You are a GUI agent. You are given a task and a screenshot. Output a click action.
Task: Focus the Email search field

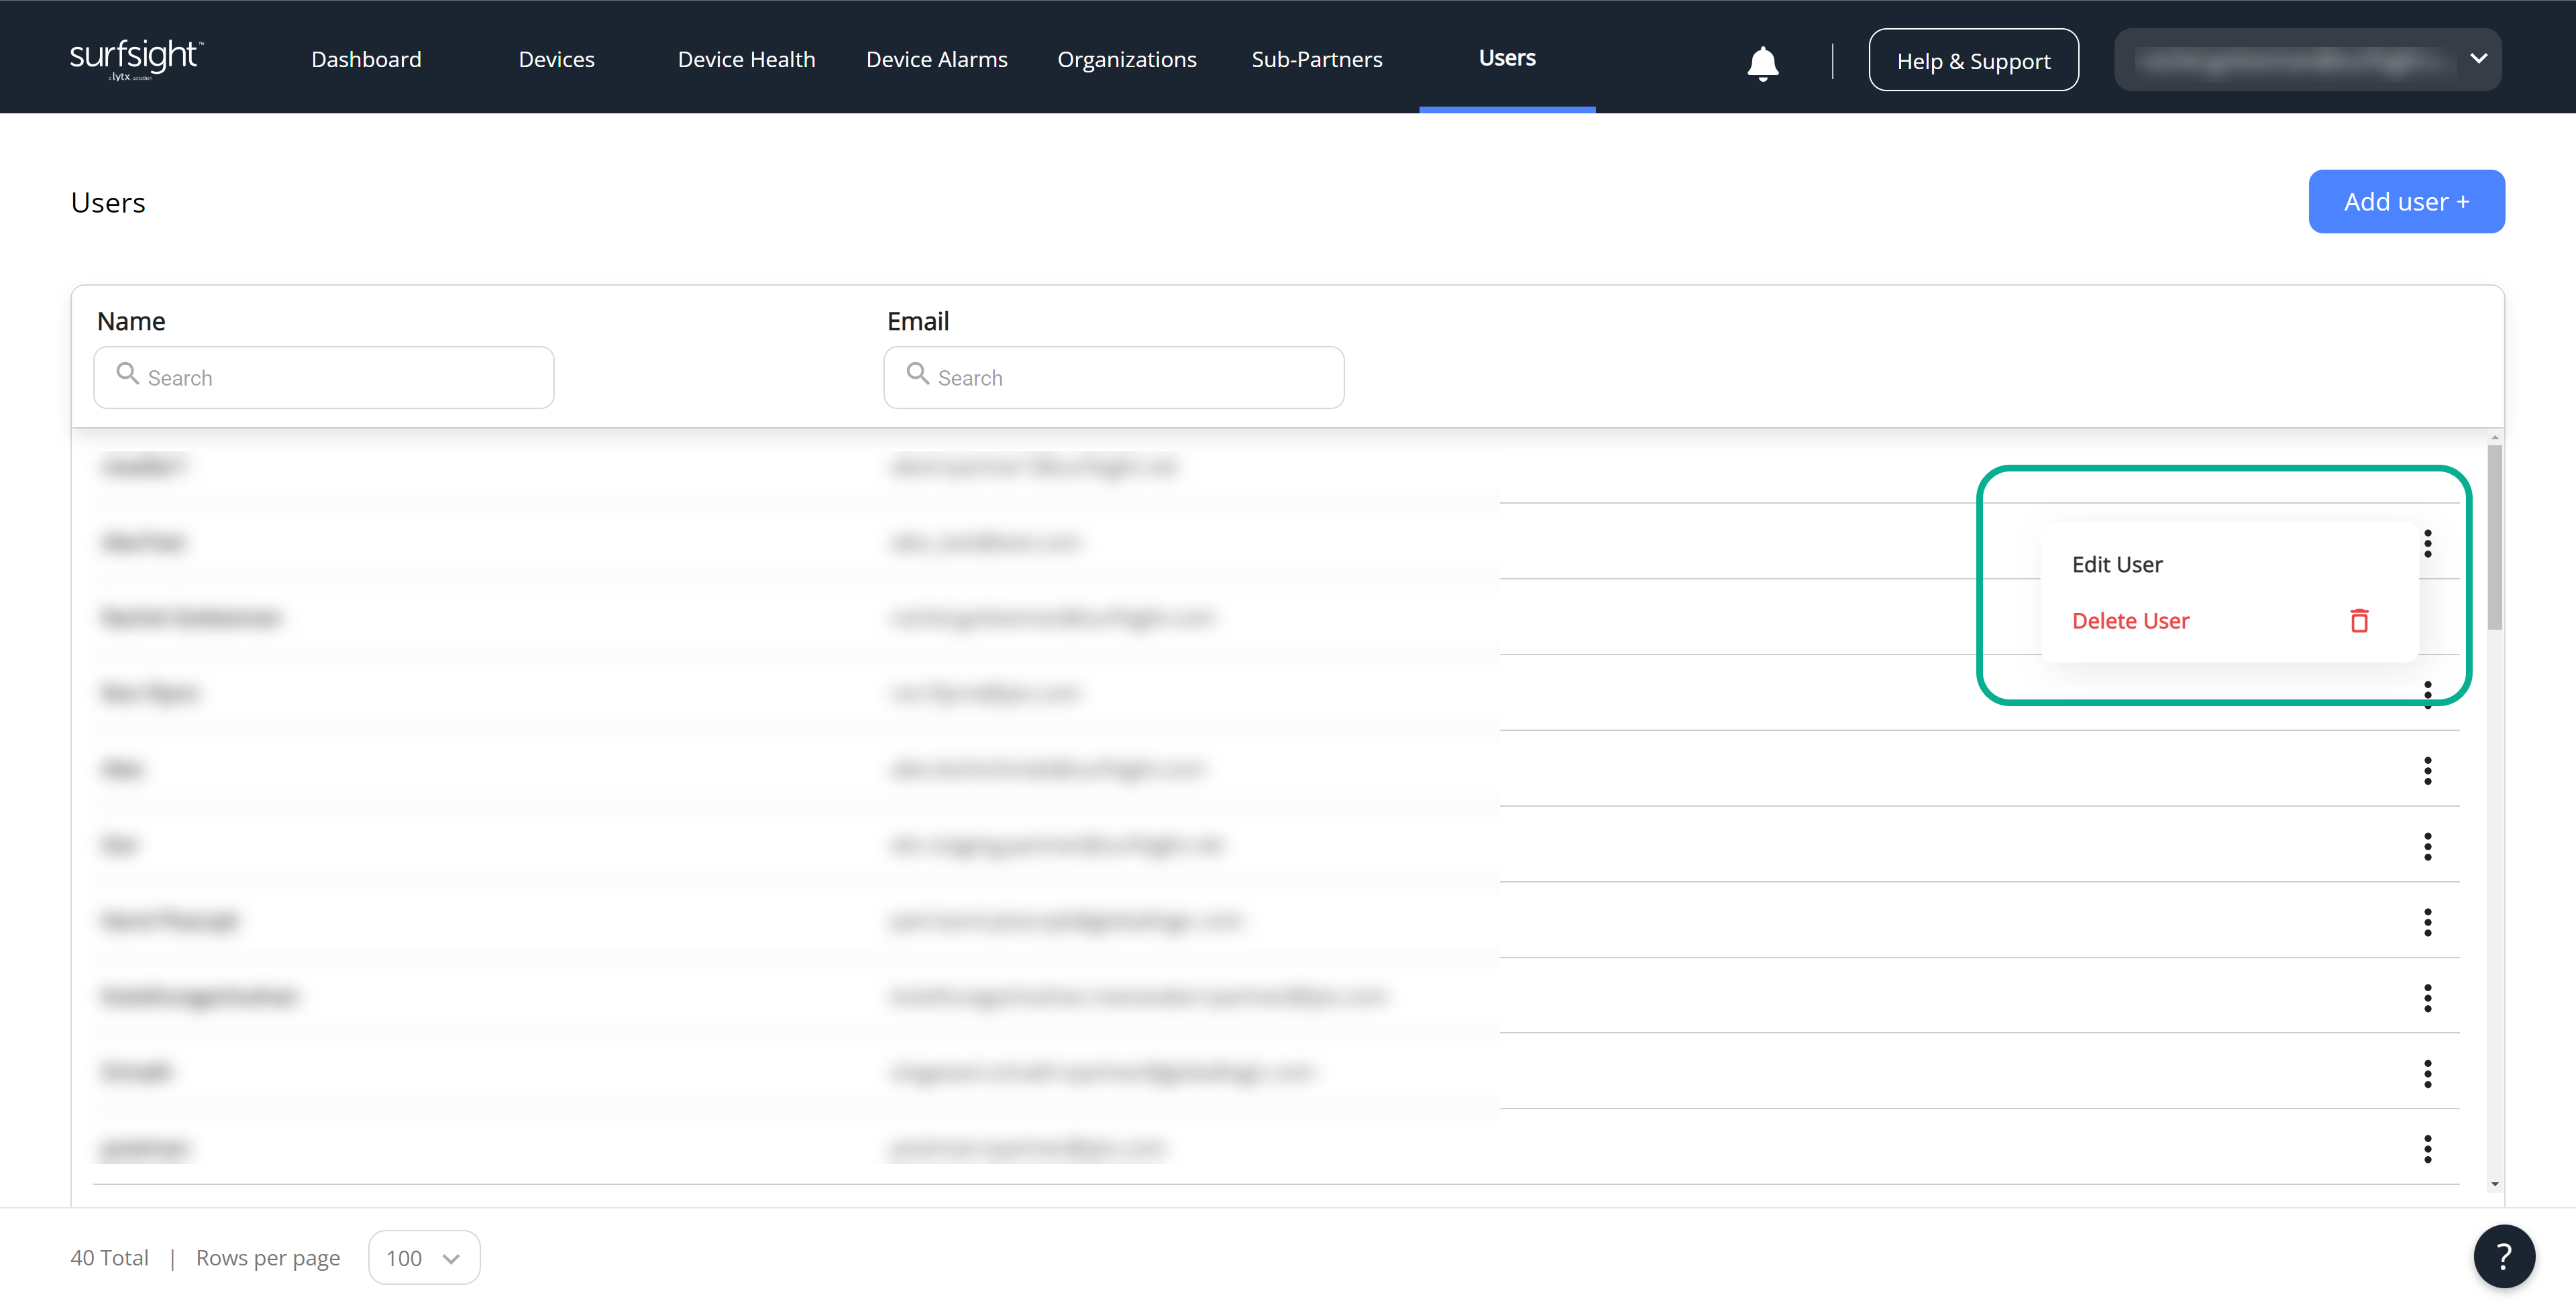click(x=1113, y=377)
